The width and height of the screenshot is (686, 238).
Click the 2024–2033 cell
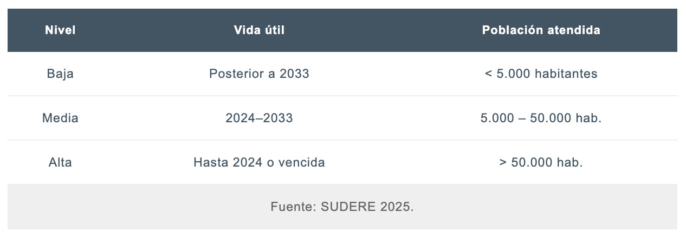point(259,118)
